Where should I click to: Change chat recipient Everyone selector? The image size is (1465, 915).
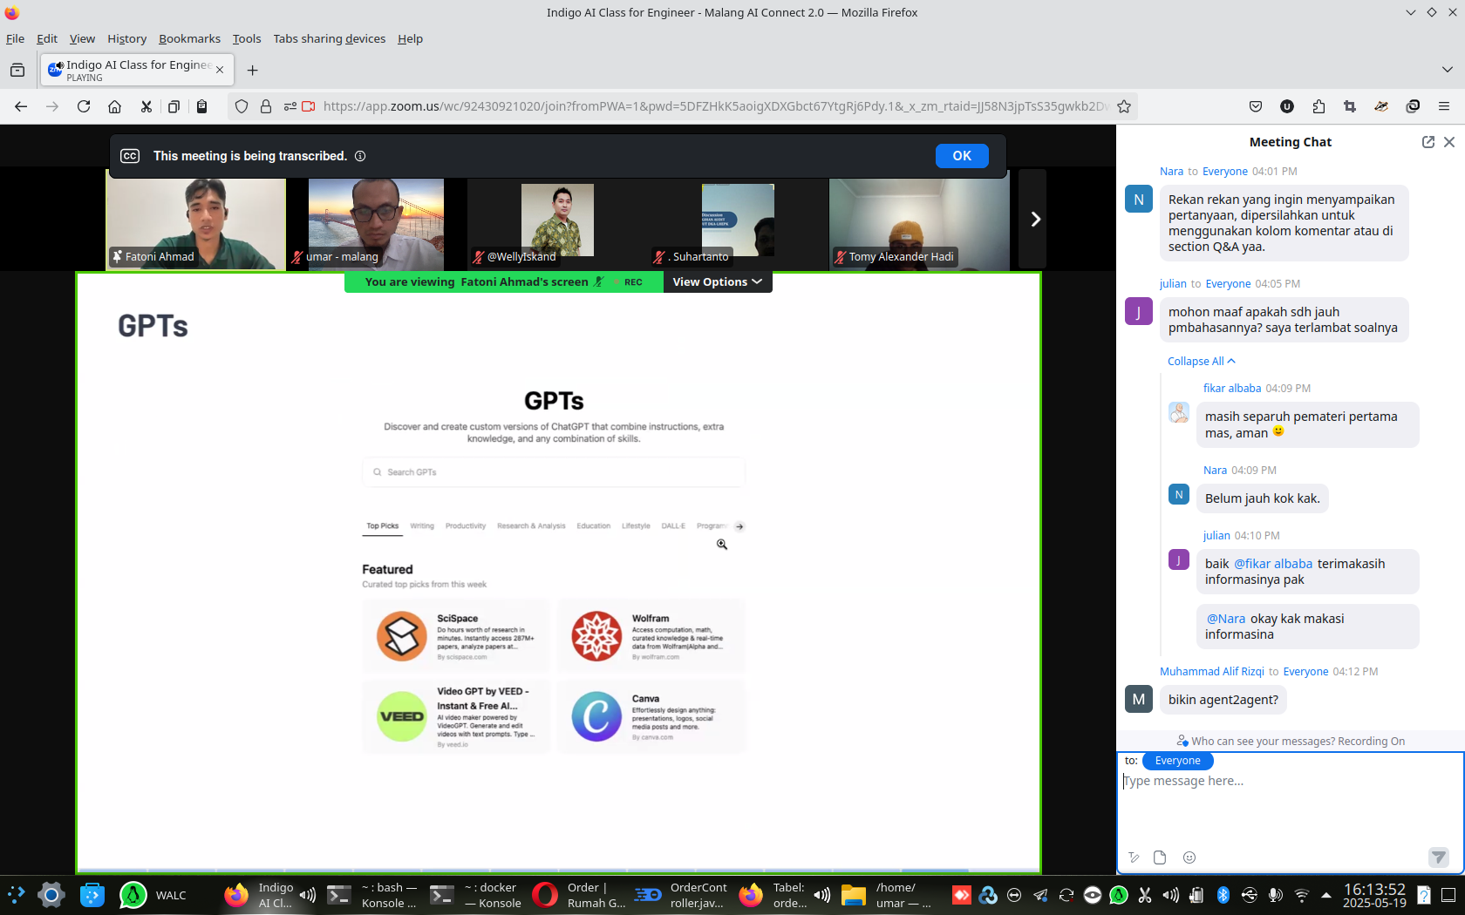coord(1177,761)
